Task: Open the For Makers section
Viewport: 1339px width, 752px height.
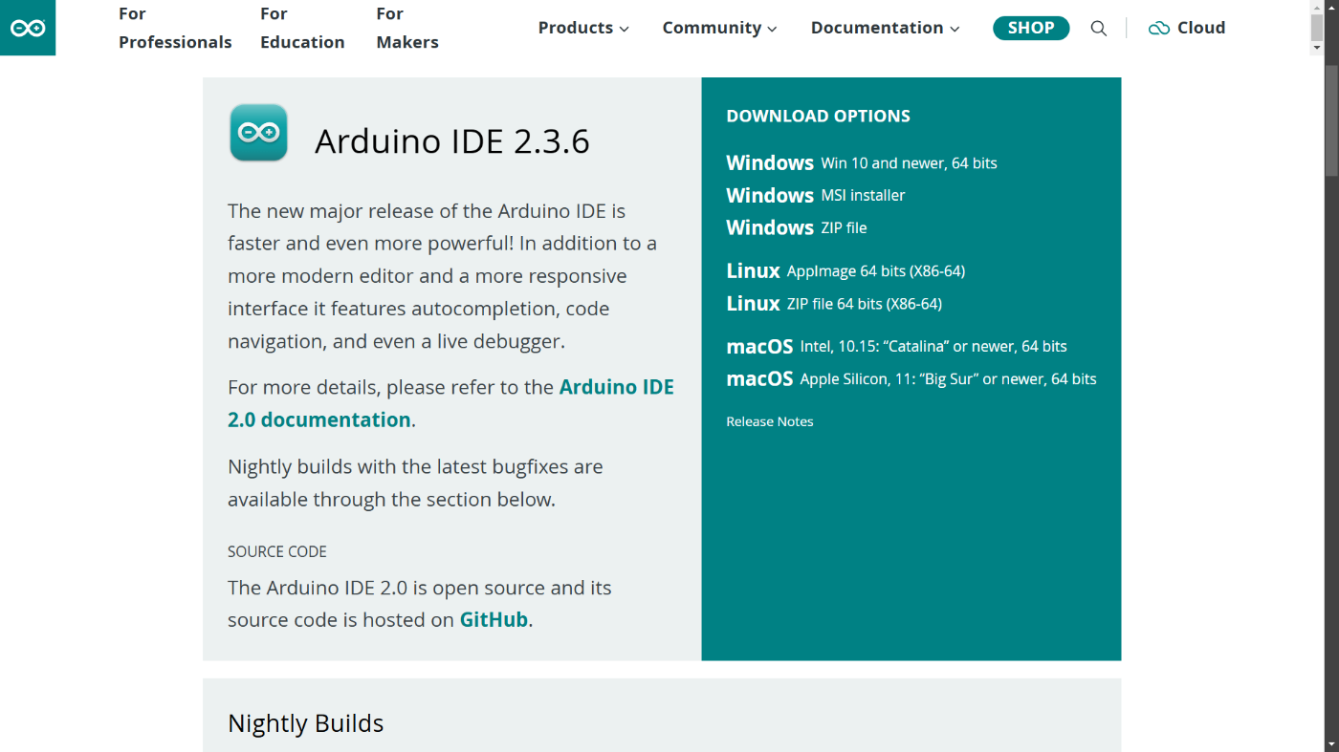Action: tap(407, 28)
